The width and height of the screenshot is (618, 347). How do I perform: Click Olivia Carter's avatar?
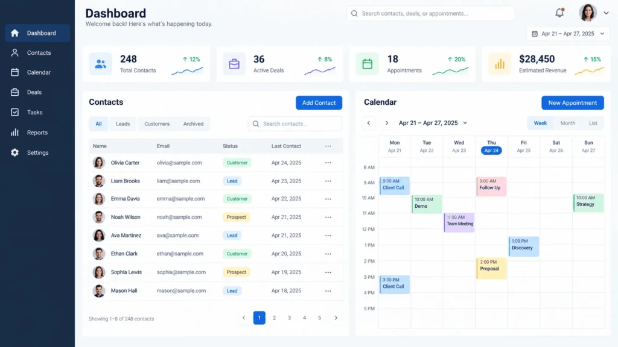[99, 163]
